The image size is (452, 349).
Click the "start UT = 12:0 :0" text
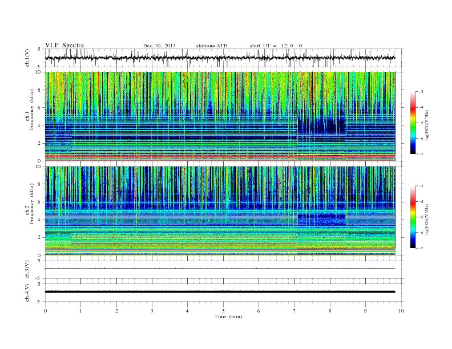coord(276,46)
